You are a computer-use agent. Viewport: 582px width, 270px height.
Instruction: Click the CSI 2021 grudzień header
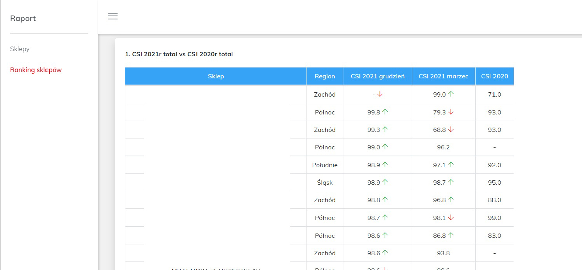tap(378, 76)
